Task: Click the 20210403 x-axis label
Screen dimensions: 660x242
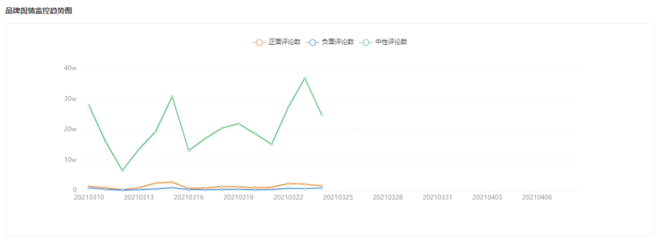Action: [x=488, y=197]
